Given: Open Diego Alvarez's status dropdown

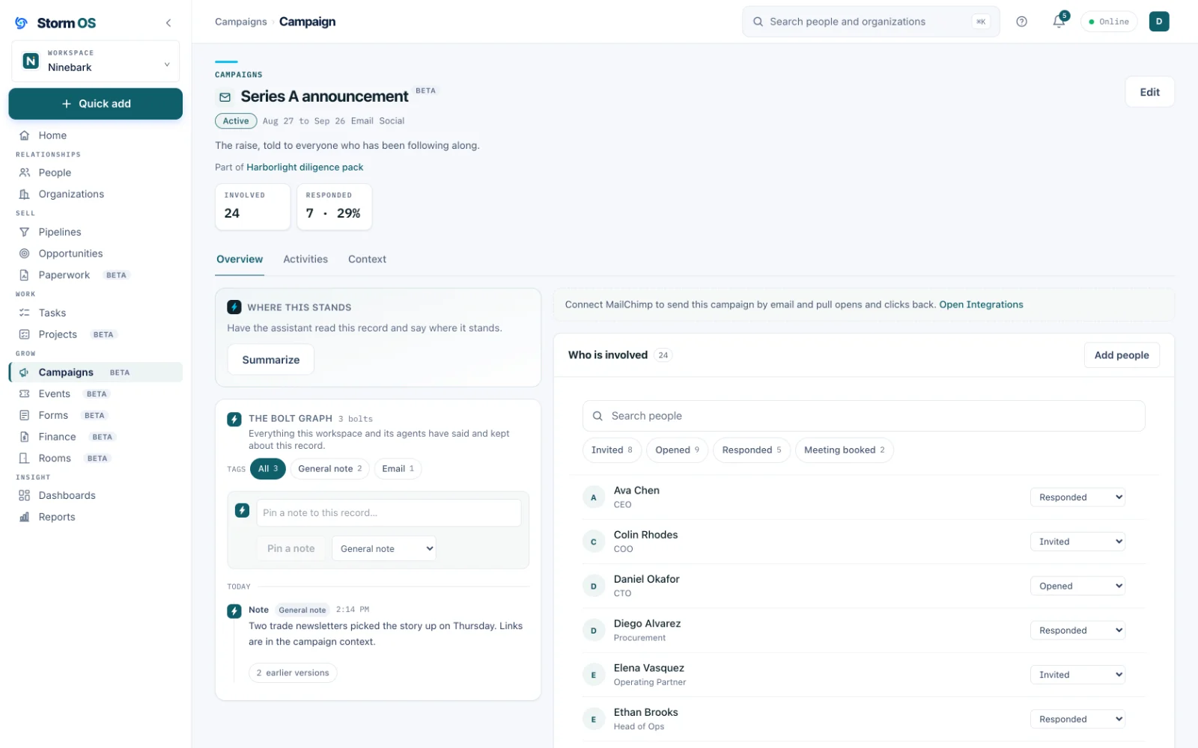Looking at the screenshot, I should click(1077, 631).
